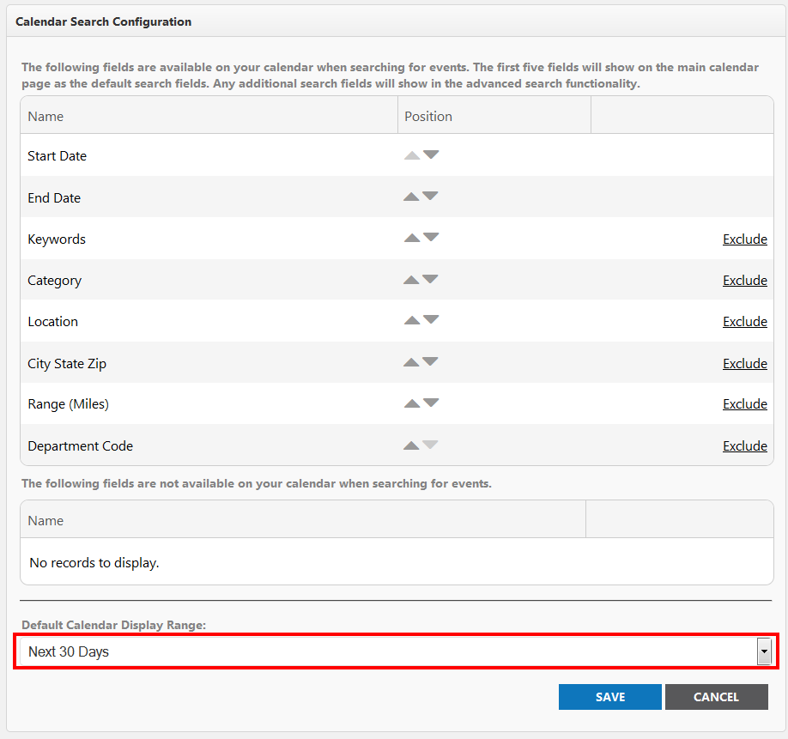The width and height of the screenshot is (788, 739).
Task: Save the calendar search configuration
Action: [x=610, y=697]
